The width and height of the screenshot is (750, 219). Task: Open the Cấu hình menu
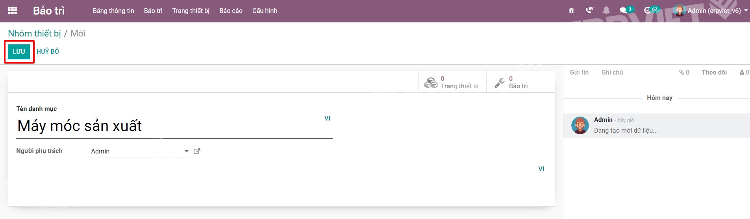pos(265,11)
